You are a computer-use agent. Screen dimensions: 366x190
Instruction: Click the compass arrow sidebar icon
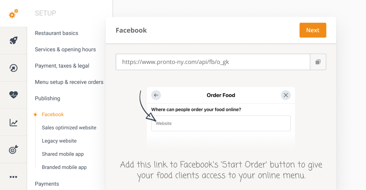click(x=14, y=68)
